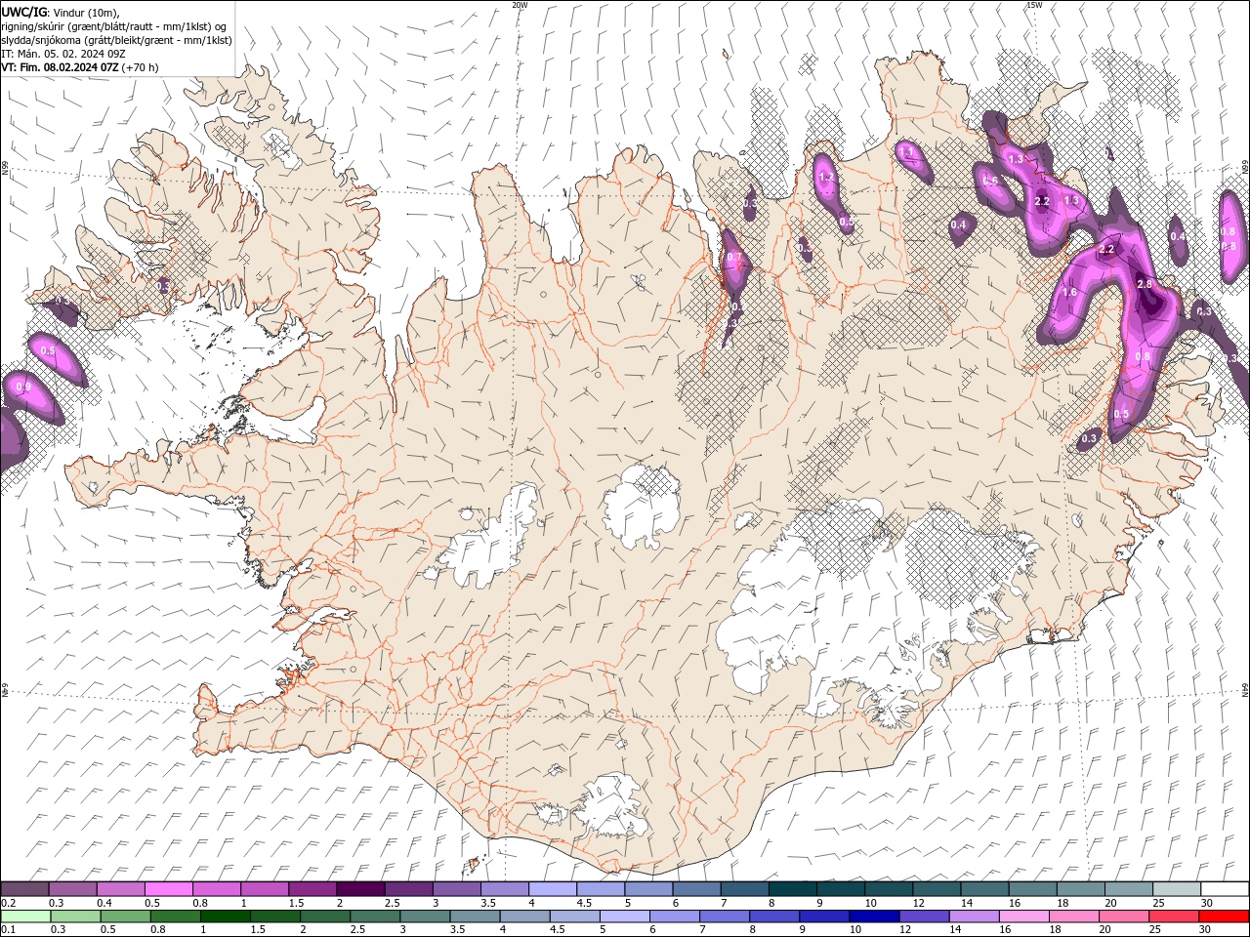Pick the top-row swatch between 3.5 and 4
The image size is (1250, 937).
pos(504,889)
